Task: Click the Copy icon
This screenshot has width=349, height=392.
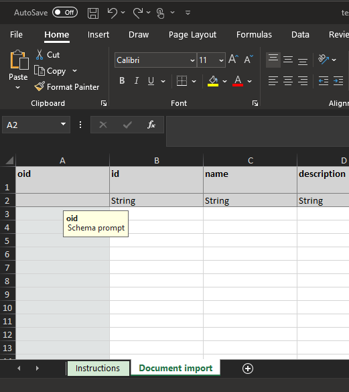Action: click(x=40, y=70)
